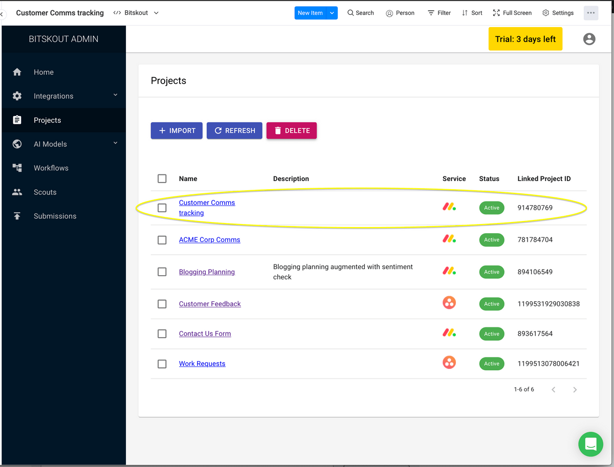Expand the AI Models sidebar section
Screen dimensions: 614x467
[115, 143]
